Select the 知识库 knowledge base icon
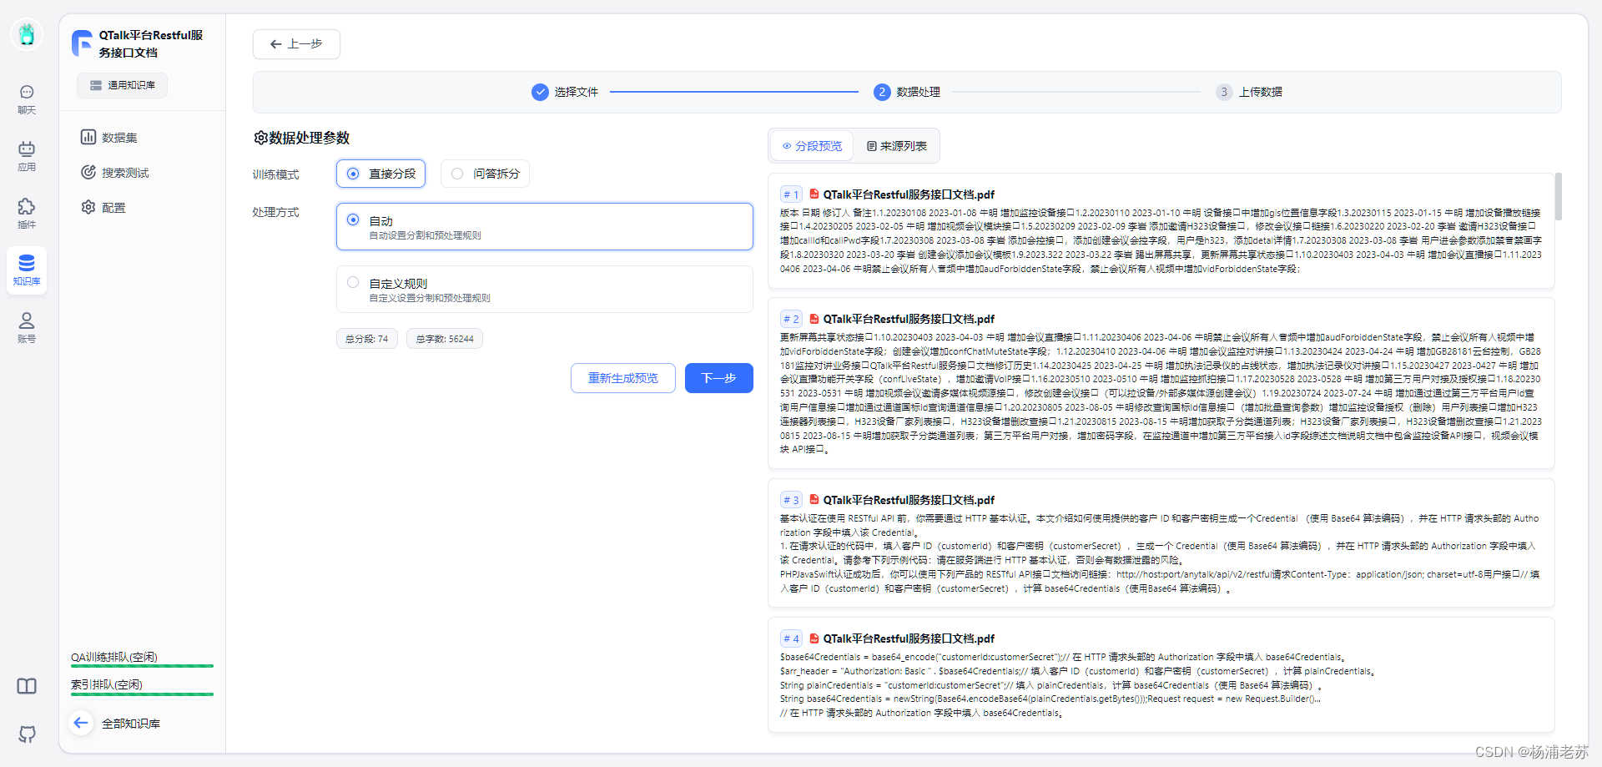The width and height of the screenshot is (1602, 767). pyautogui.click(x=26, y=270)
